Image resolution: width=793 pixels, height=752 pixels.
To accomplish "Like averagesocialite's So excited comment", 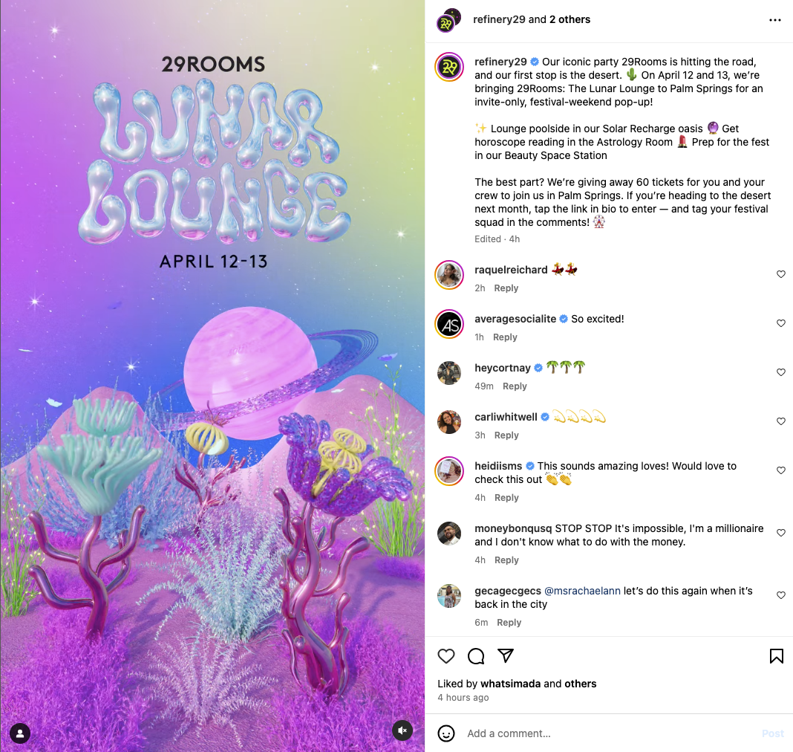I will tap(781, 323).
